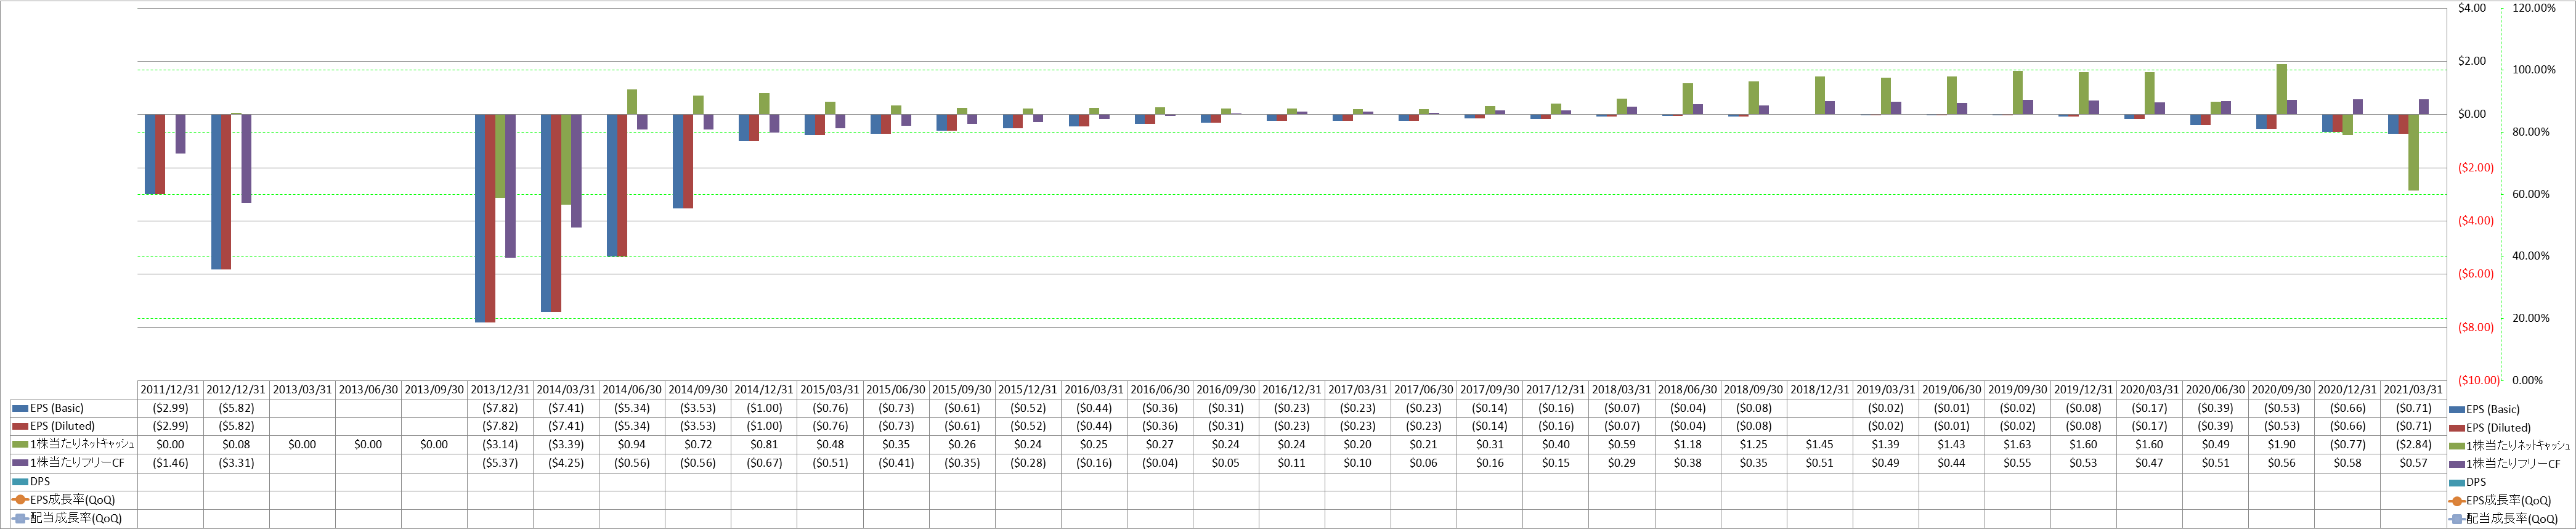Click the red EPS Diluted bar for 2014/09/30
The width and height of the screenshot is (2576, 529).
pos(688,161)
